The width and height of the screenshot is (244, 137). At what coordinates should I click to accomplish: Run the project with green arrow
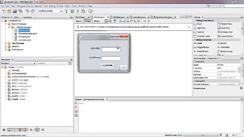click(x=78, y=11)
